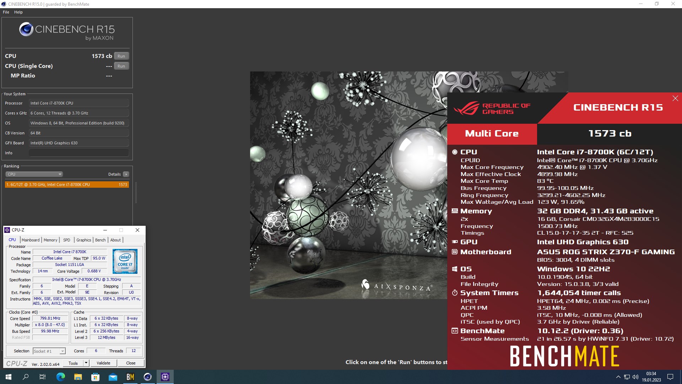The height and width of the screenshot is (384, 682).
Task: Click the Processor field Intel Core i7-8700K CPU
Action: tap(79, 103)
